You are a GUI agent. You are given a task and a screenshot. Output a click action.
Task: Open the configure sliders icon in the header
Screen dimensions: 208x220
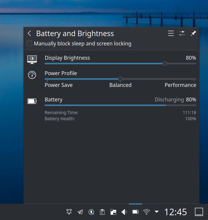pyautogui.click(x=182, y=33)
